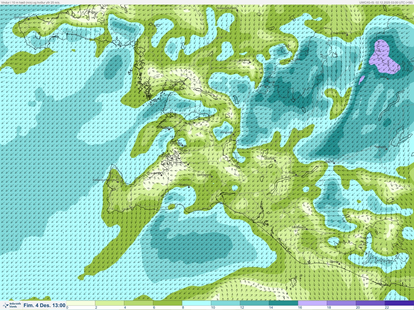Select the 4–6 m/s legend swatch

click(138, 303)
